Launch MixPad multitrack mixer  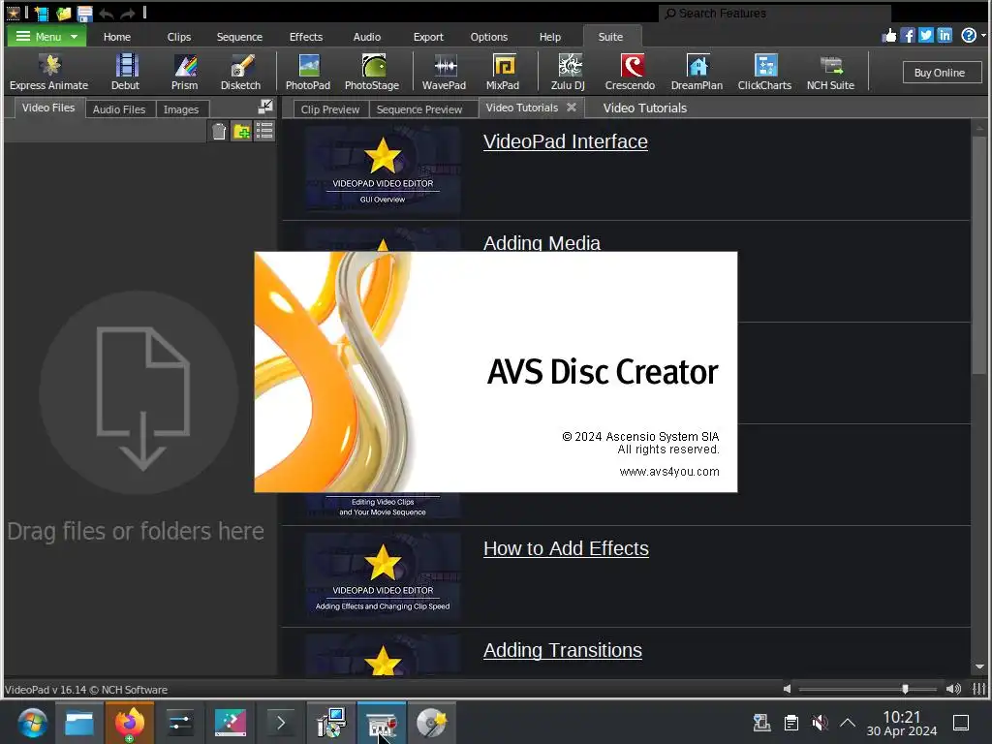(503, 72)
